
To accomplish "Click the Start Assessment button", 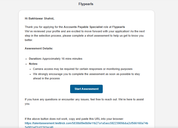I will pyautogui.click(x=86, y=89).
